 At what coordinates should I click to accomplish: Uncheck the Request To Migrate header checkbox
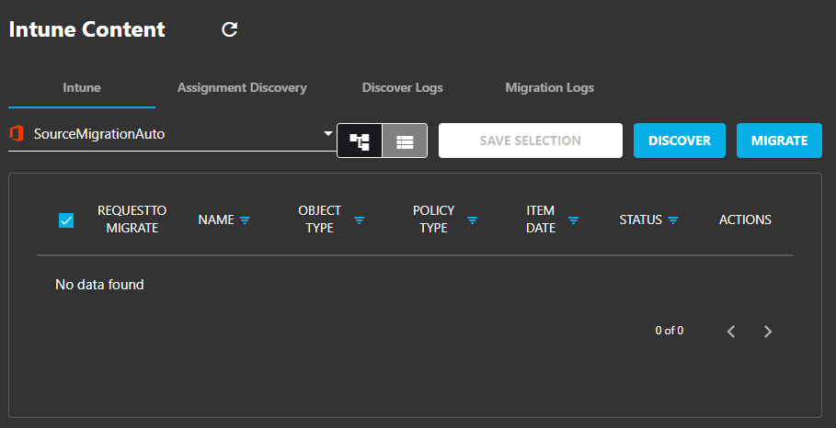(66, 220)
